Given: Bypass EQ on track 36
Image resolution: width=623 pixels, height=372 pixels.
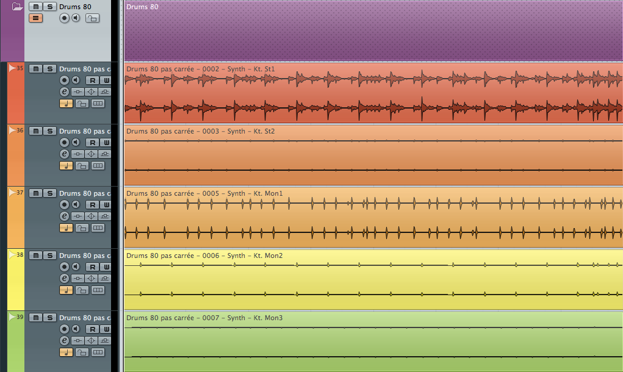Looking at the screenshot, I should pyautogui.click(x=92, y=154).
